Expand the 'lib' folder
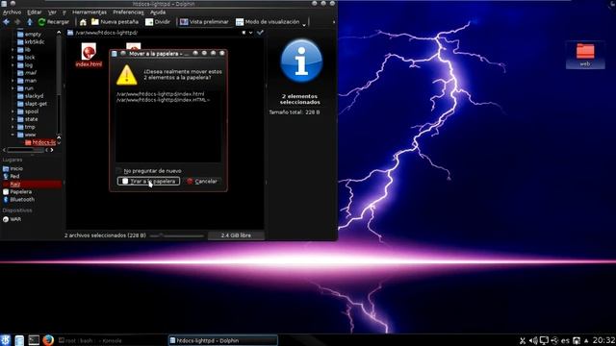Viewport: 616px width, 346px height. point(13,50)
